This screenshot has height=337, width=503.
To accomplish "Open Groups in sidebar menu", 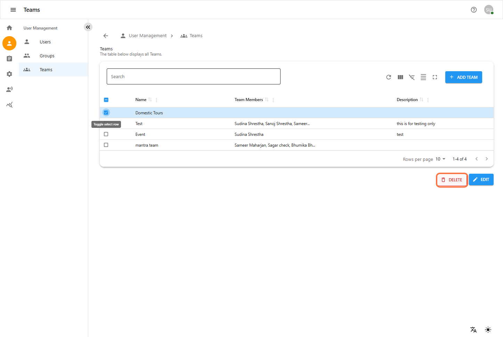I will pos(47,56).
